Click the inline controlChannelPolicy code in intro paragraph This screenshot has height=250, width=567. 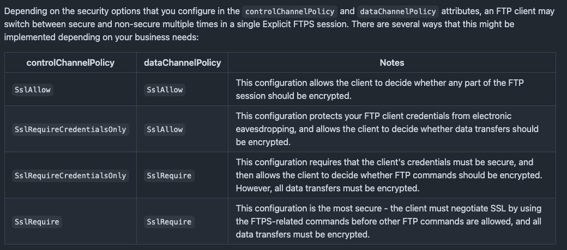(x=291, y=11)
